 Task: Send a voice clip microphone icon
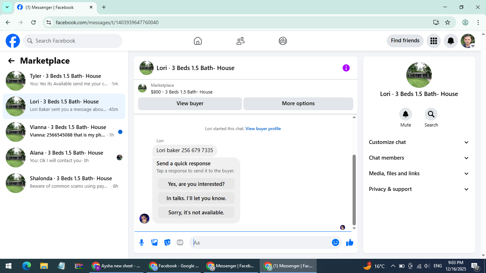tap(142, 242)
